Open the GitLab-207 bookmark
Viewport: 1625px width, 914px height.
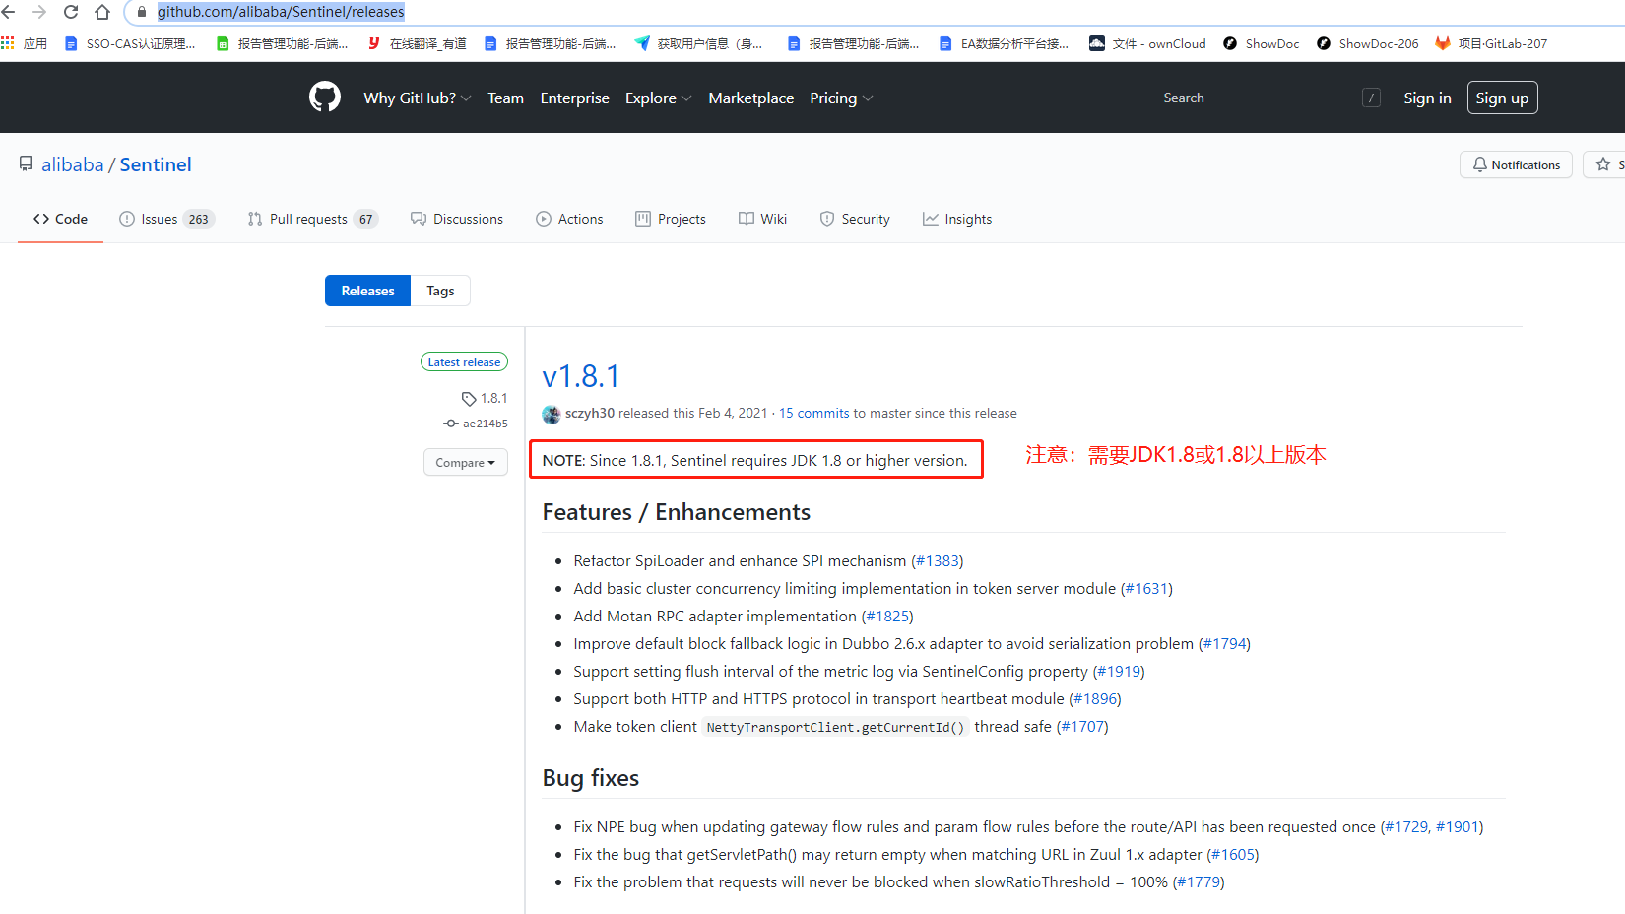pos(1491,43)
